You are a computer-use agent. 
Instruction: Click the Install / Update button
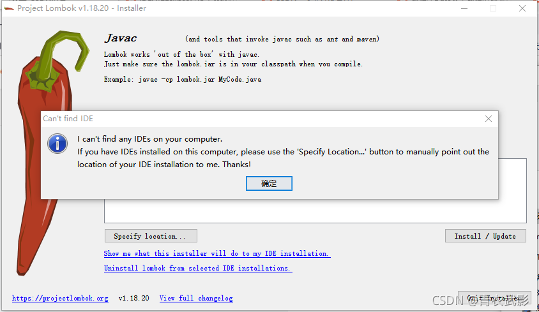point(485,236)
